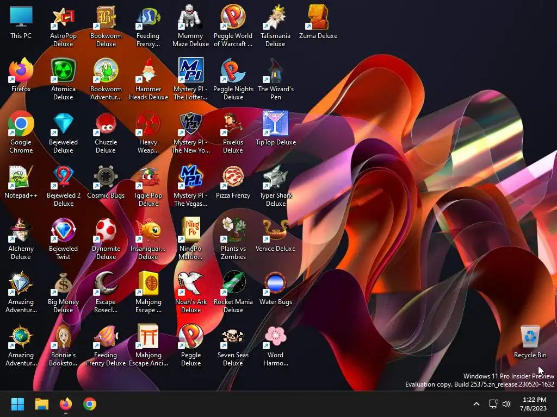Select the Insaniquarium Deluxe fish icon
The image size is (557, 417).
click(148, 230)
